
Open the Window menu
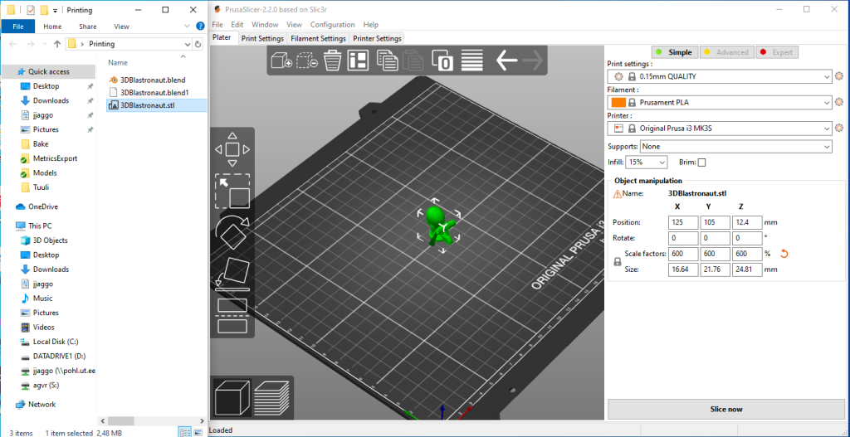(265, 24)
